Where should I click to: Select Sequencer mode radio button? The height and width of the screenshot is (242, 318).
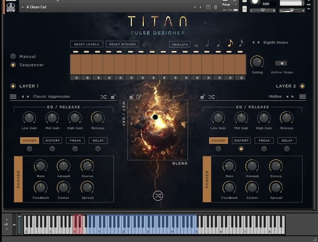pos(13,65)
